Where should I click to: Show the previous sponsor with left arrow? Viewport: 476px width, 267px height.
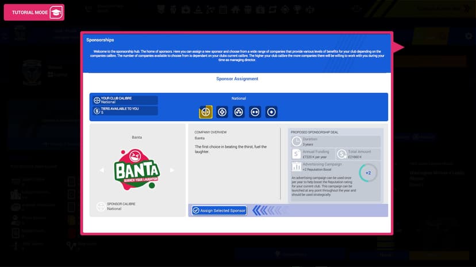102,170
